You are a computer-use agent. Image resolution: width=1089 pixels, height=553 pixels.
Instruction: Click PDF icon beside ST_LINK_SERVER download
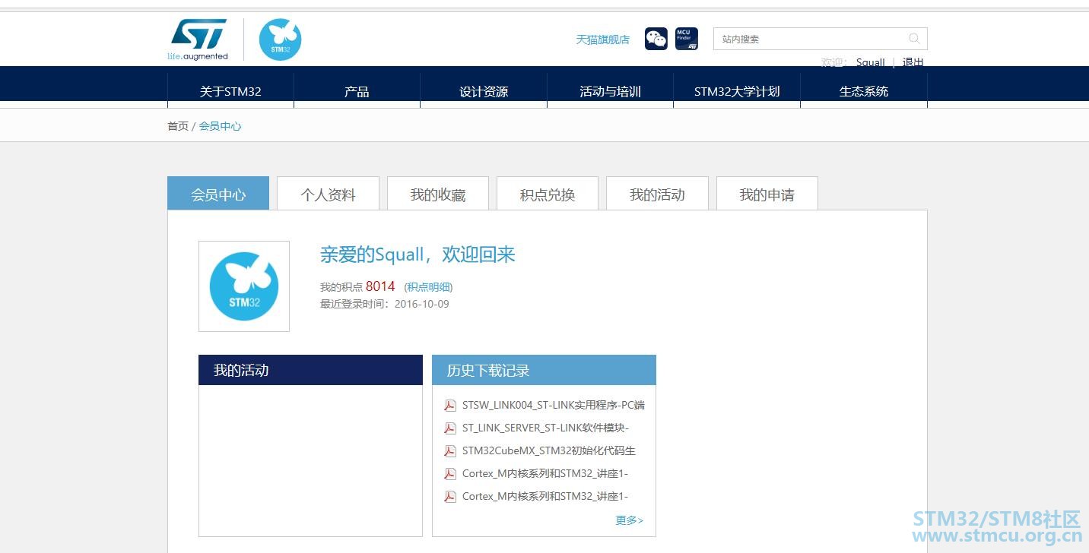click(450, 428)
